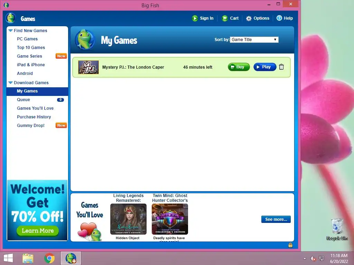
Task: Open the Cart
Action: point(230,18)
